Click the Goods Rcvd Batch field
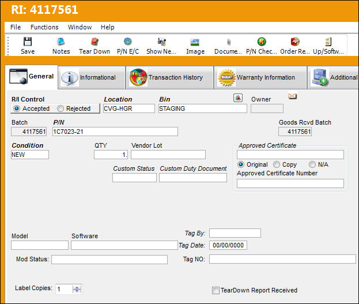The width and height of the screenshot is (359, 304). (x=295, y=132)
